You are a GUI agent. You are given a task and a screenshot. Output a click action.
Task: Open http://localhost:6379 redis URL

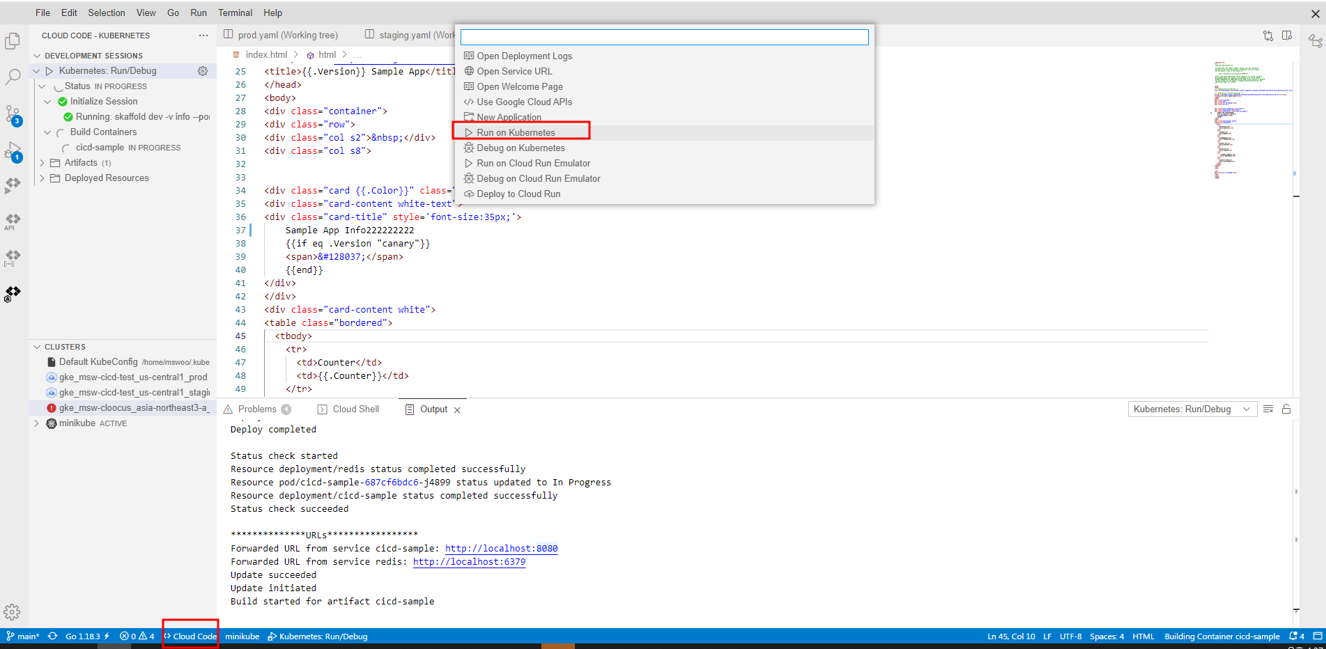click(x=469, y=562)
